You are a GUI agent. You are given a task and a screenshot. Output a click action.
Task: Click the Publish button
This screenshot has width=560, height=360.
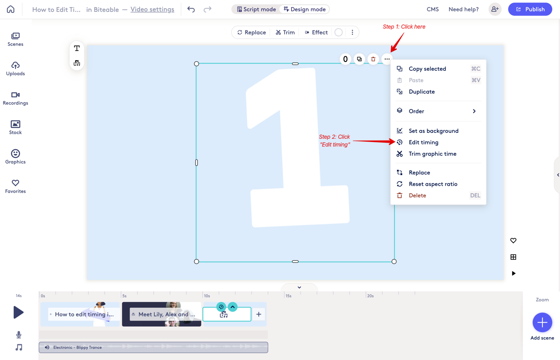click(530, 9)
